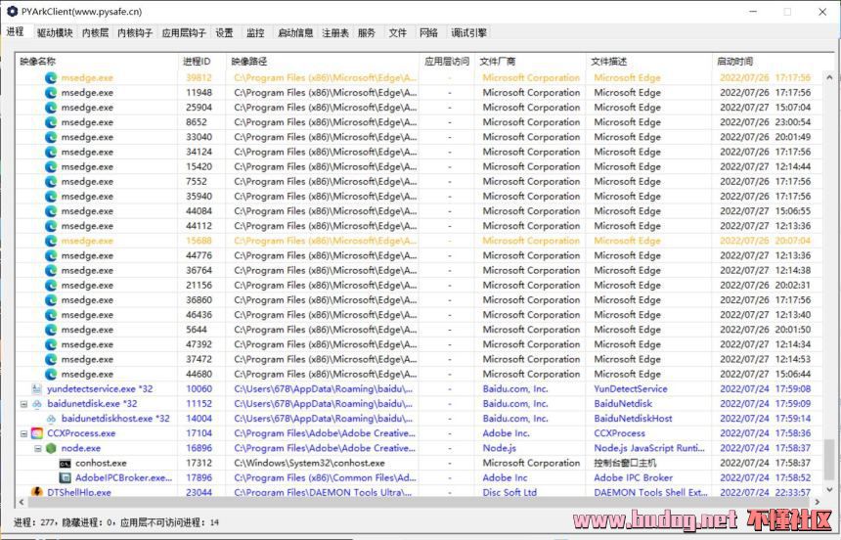This screenshot has height=540, width=841.
Task: Collapse the node.exe child process tree
Action: coord(37,448)
